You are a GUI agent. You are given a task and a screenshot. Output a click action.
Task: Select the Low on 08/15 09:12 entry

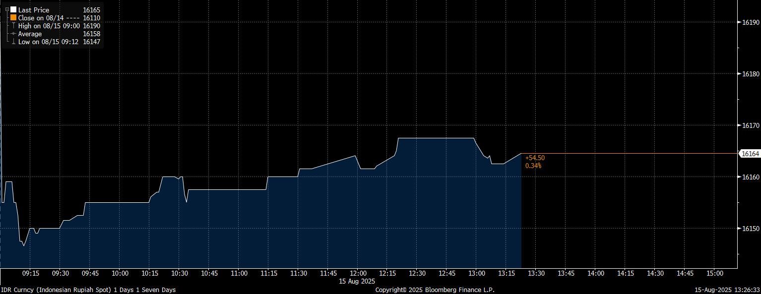(48, 42)
